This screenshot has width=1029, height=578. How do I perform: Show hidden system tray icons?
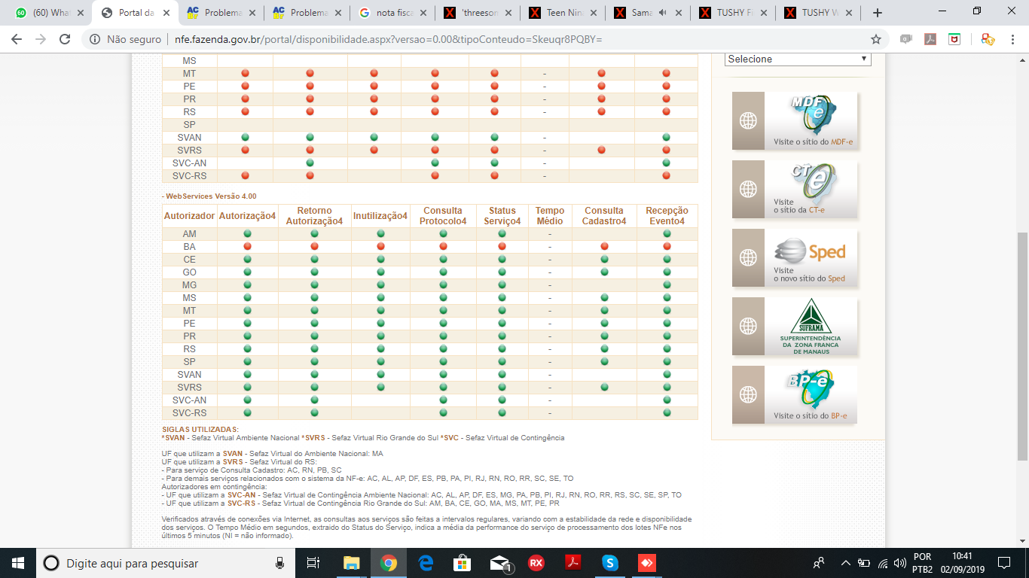(x=845, y=563)
